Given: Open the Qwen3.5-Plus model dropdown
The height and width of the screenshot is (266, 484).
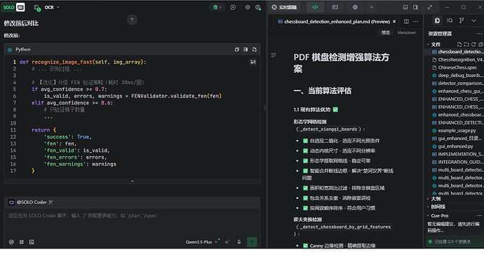Looking at the screenshot, I should point(201,242).
